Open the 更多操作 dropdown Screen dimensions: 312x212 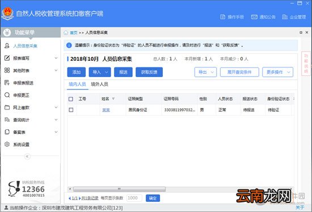[277, 72]
